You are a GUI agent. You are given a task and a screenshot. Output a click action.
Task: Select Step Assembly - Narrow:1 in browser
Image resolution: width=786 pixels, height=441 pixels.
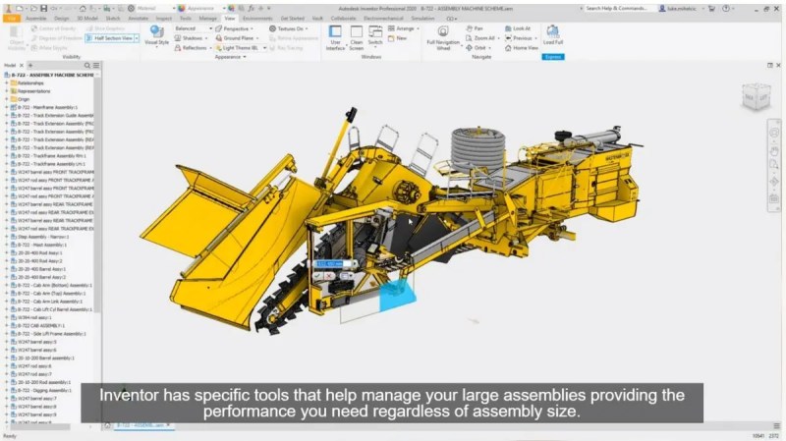tap(43, 237)
